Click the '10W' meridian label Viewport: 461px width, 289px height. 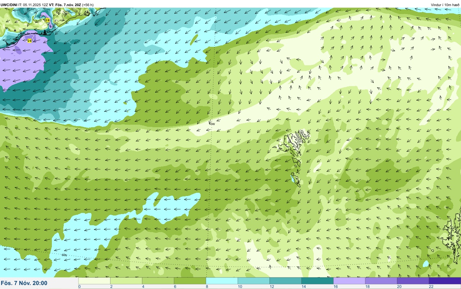(x=212, y=124)
